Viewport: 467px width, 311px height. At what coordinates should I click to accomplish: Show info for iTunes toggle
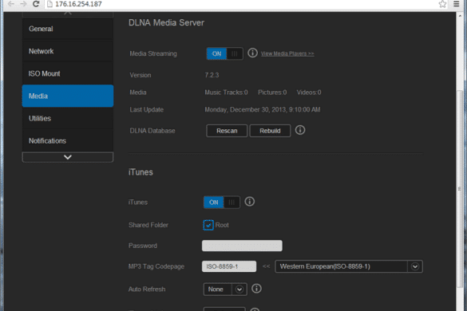(250, 202)
